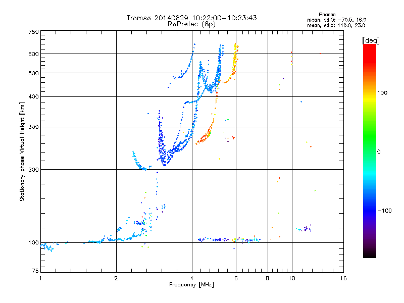The image size is (404, 303).
Task: Click y-axis tick label '300'
Action: 34,127
